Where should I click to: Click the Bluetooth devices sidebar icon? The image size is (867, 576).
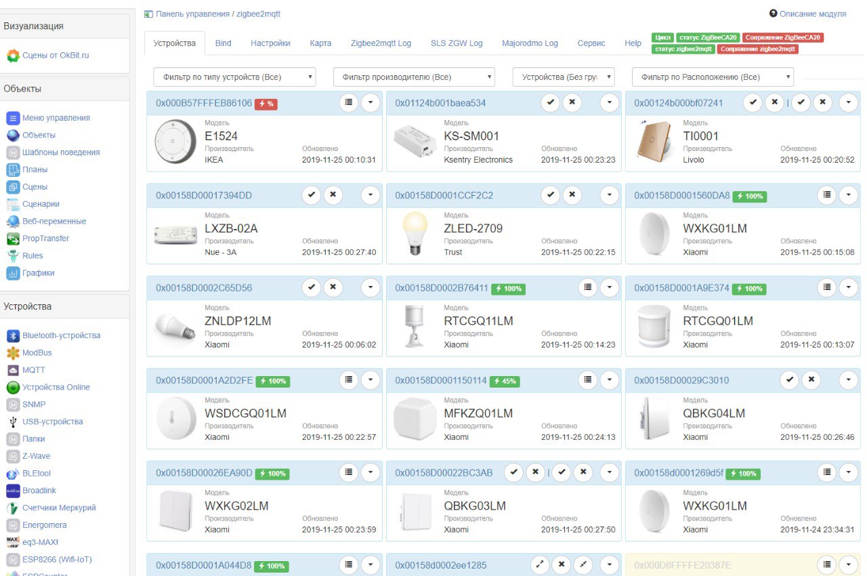pos(12,335)
